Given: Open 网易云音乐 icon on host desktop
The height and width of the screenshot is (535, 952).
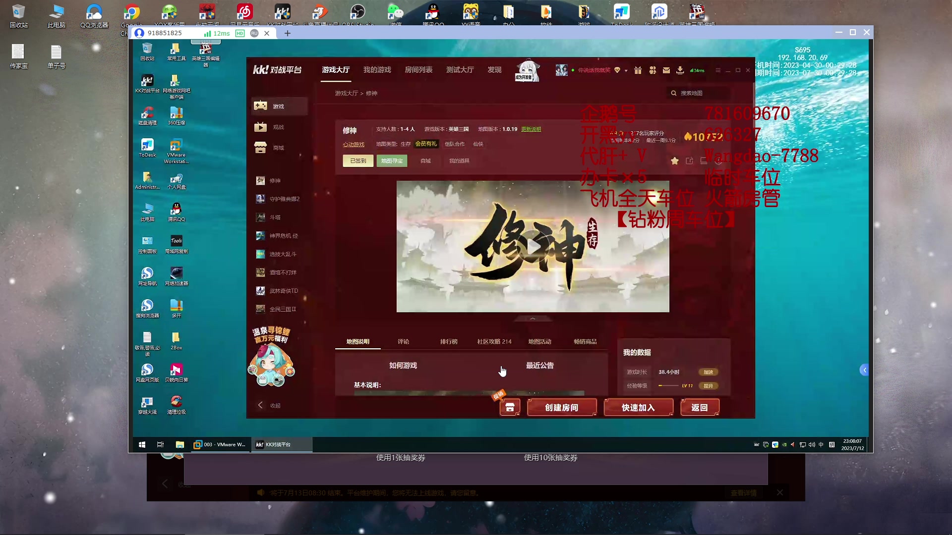Looking at the screenshot, I should coord(244,15).
